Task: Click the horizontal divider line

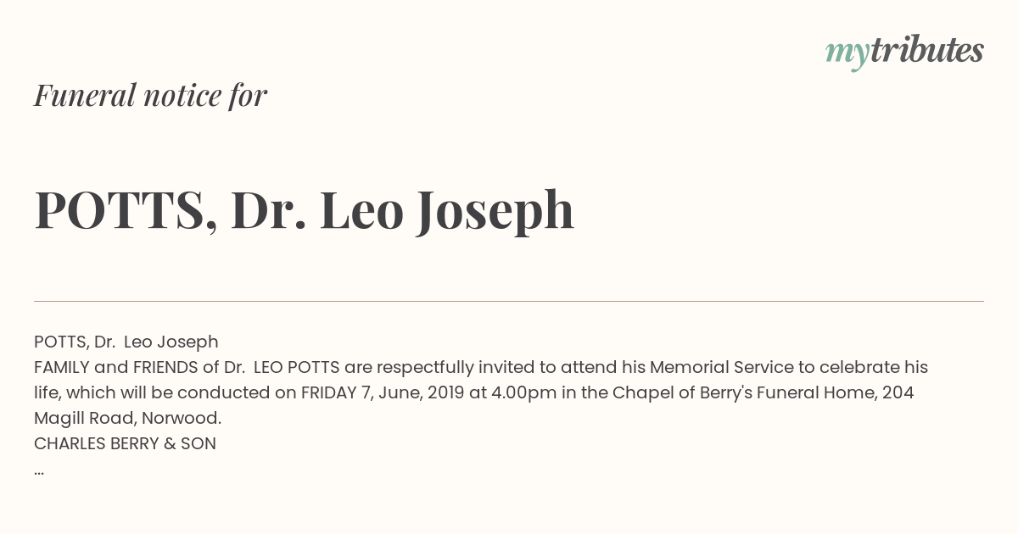Action: 509,301
